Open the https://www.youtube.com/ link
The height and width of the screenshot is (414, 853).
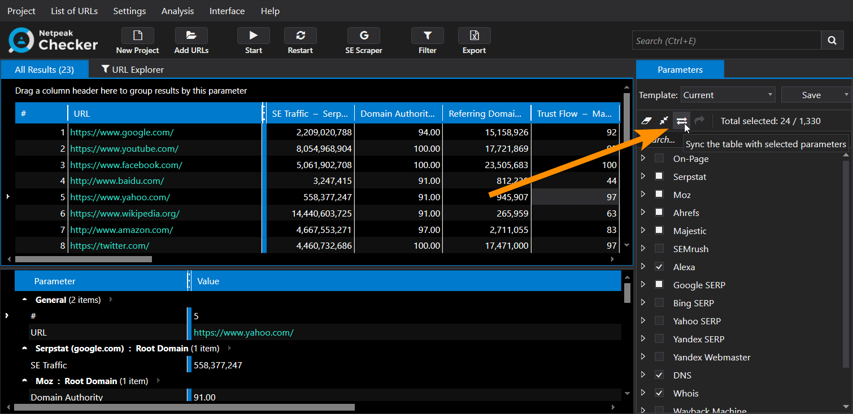click(124, 148)
